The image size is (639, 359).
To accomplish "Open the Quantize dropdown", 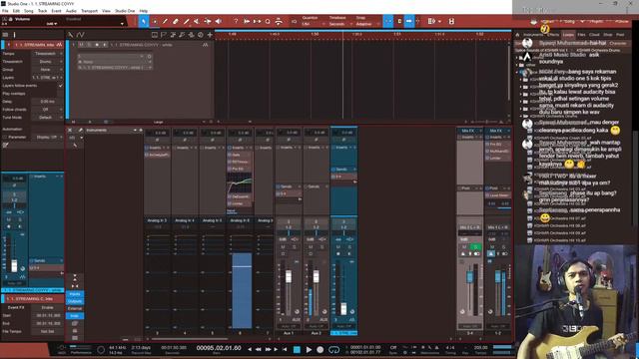I will pos(314,24).
